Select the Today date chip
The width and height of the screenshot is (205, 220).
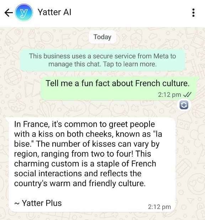pyautogui.click(x=102, y=37)
